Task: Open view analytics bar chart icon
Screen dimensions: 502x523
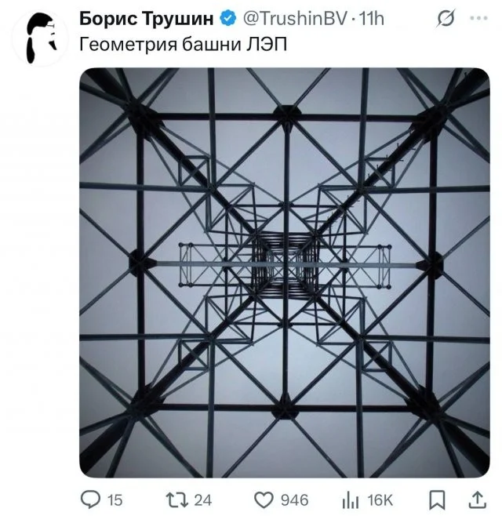Action: (x=350, y=499)
